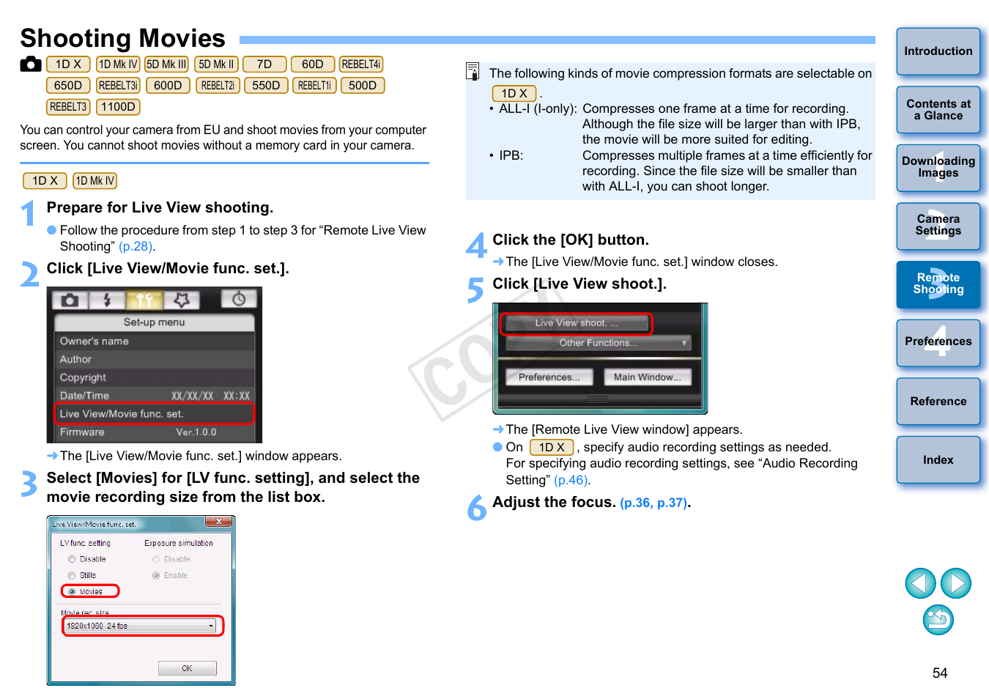The width and height of the screenshot is (989, 699).
Task: Click the 1D X badge under the intro paragraph
Action: (x=45, y=181)
